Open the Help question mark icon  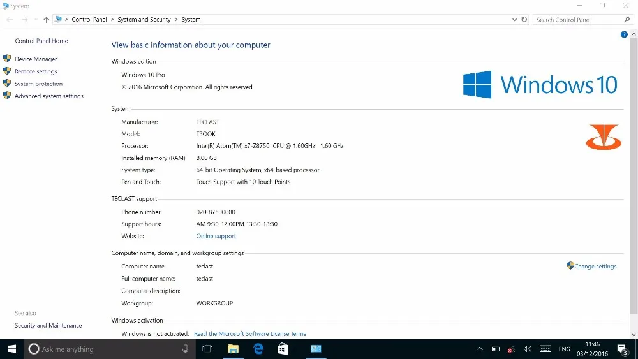(624, 34)
